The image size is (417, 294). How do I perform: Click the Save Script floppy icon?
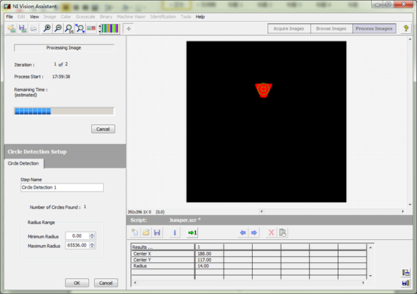[157, 232]
